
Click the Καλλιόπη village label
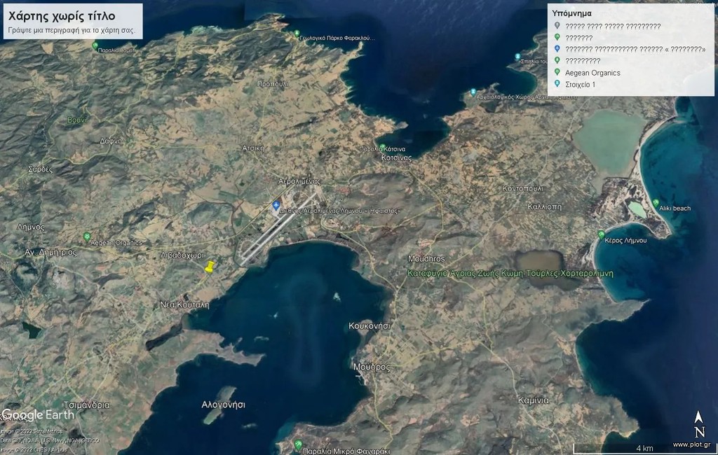[544, 206]
